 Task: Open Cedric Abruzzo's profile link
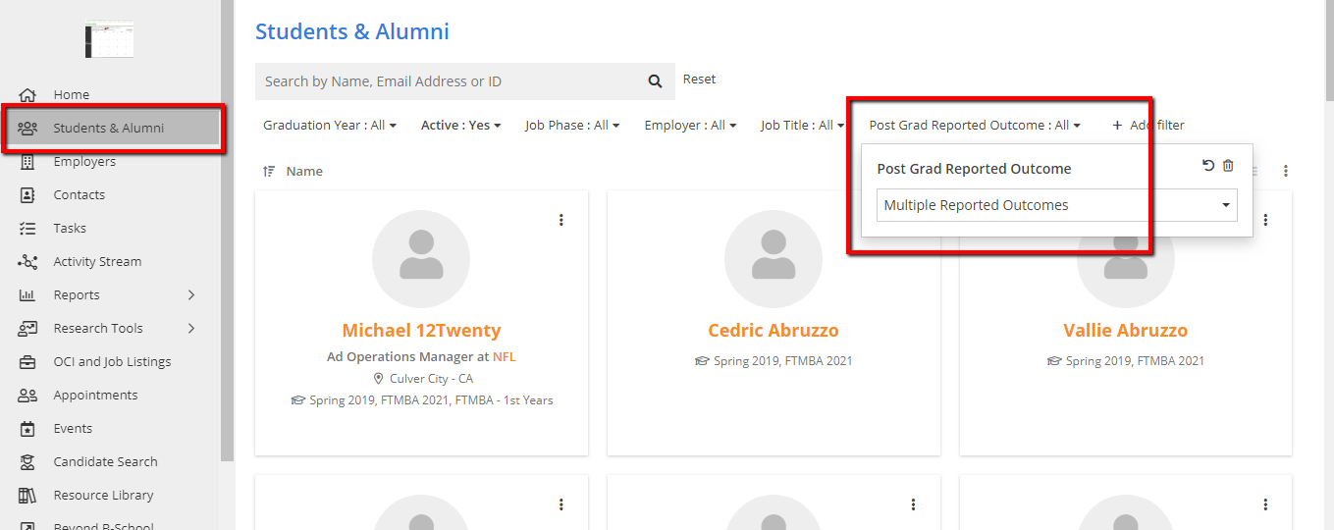pyautogui.click(x=774, y=330)
